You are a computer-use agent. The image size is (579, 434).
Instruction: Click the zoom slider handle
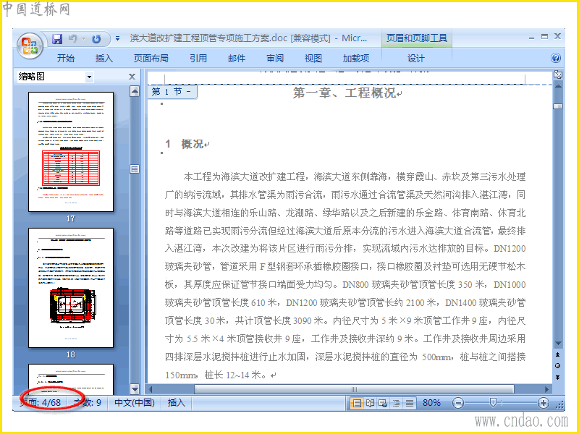[493, 403]
